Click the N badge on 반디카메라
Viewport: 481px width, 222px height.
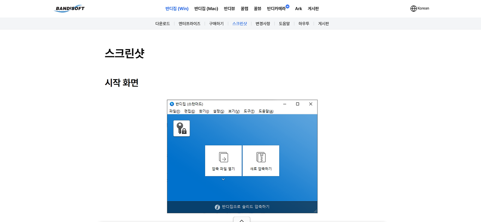[x=287, y=6]
